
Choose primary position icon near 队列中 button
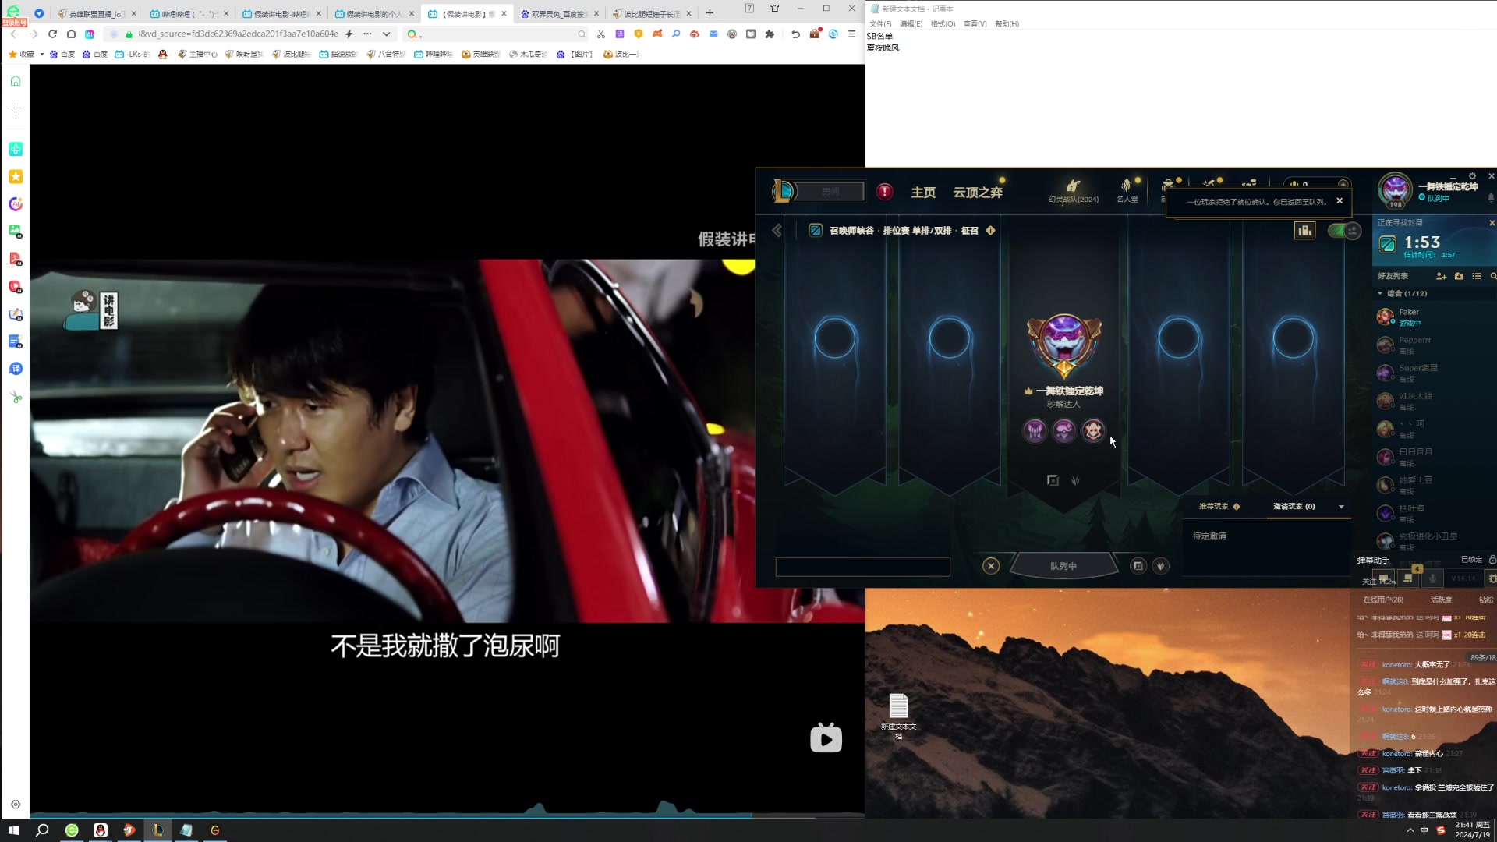[1138, 566]
